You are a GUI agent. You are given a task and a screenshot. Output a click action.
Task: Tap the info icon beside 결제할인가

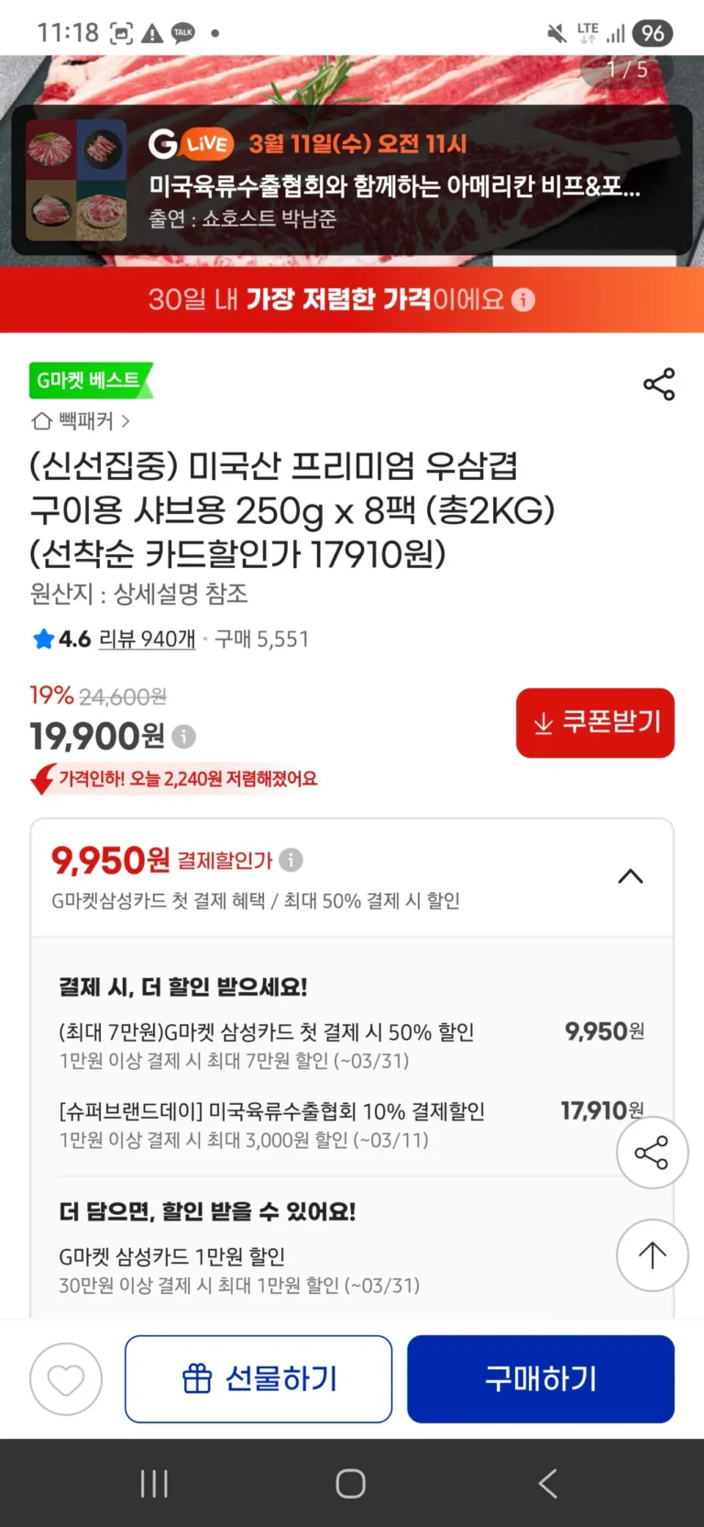click(x=291, y=860)
